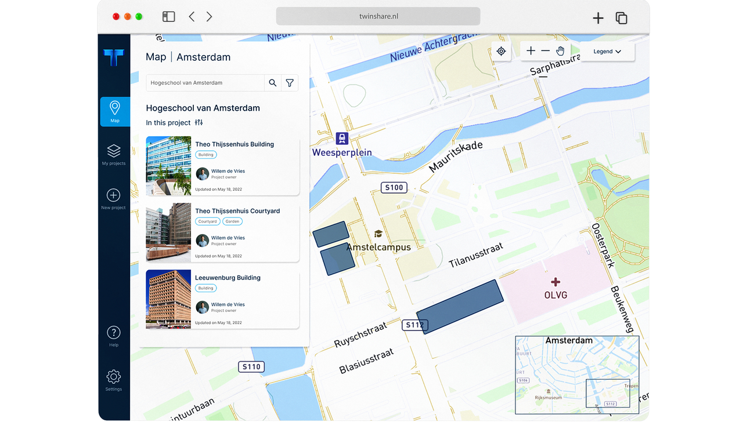This screenshot has width=743, height=422.
Task: Select the large blue polygon near Ruyschstraat
Action: coord(460,307)
